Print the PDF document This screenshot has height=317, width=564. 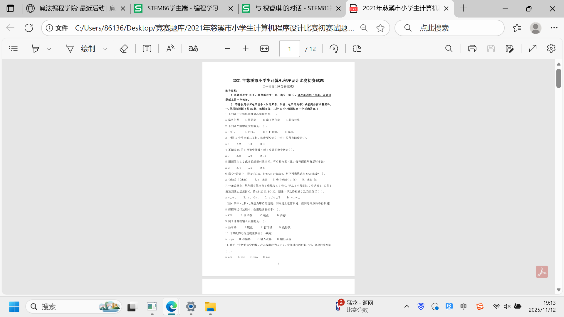click(x=472, y=48)
